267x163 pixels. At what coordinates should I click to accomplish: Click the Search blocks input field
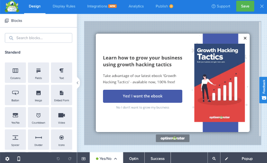click(39, 38)
